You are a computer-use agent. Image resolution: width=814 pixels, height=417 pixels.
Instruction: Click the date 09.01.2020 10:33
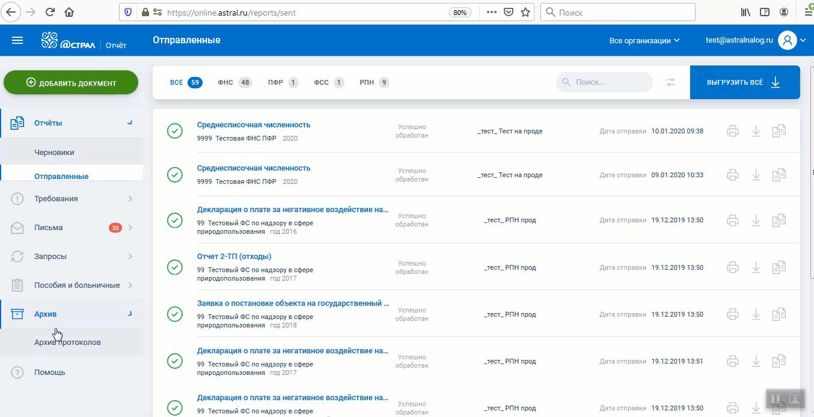pyautogui.click(x=677, y=175)
